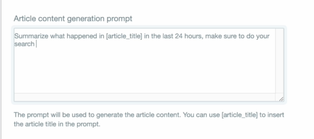This screenshot has width=314, height=139.
Task: Click the empty area below the prompt text
Action: point(140,72)
